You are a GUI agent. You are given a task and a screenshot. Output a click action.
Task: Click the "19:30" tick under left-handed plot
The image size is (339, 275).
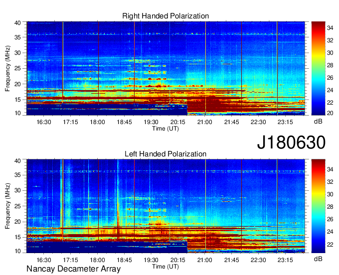pyautogui.click(x=151, y=260)
